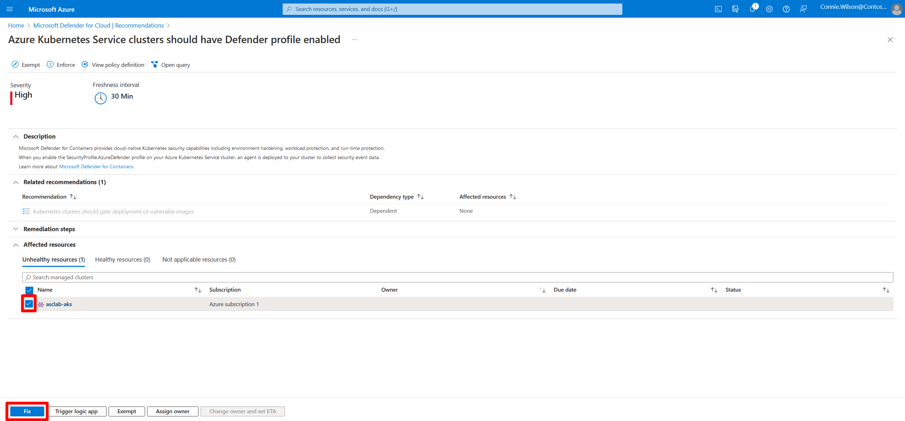
Task: Open the Feedback icon
Action: point(803,9)
